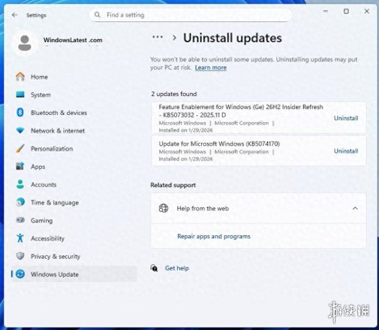Image resolution: width=379 pixels, height=330 pixels.
Task: Select Bluetooth & devices icon
Action: [20, 112]
